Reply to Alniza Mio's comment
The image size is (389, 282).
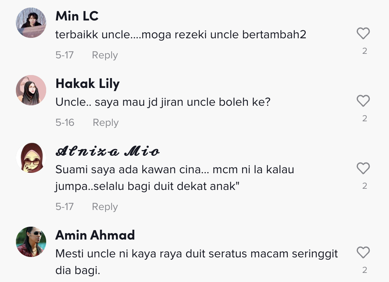point(105,207)
